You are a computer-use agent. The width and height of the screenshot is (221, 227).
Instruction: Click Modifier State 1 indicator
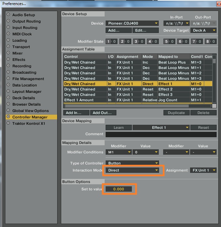111,41
